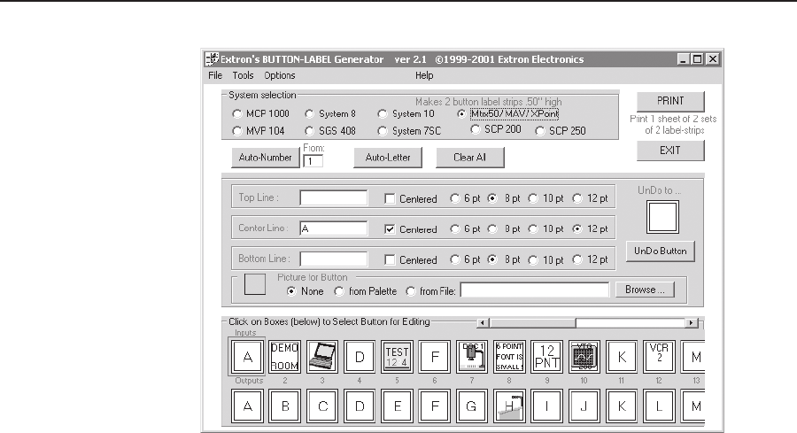
Task: Choose MVP 104 system
Action: pyautogui.click(x=259, y=131)
